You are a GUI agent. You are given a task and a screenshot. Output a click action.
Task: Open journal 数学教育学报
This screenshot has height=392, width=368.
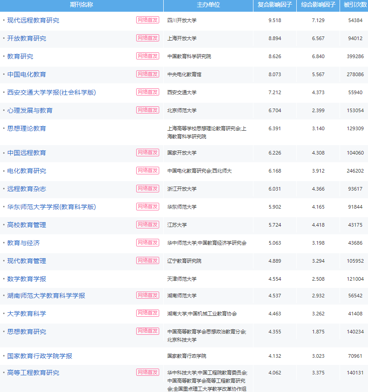click(x=27, y=279)
